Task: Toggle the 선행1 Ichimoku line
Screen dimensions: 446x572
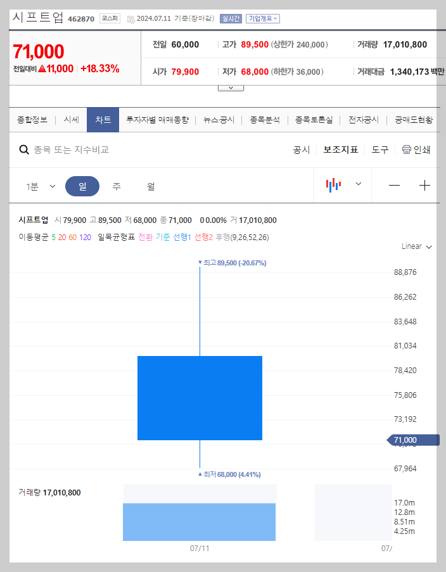Action: coord(182,237)
